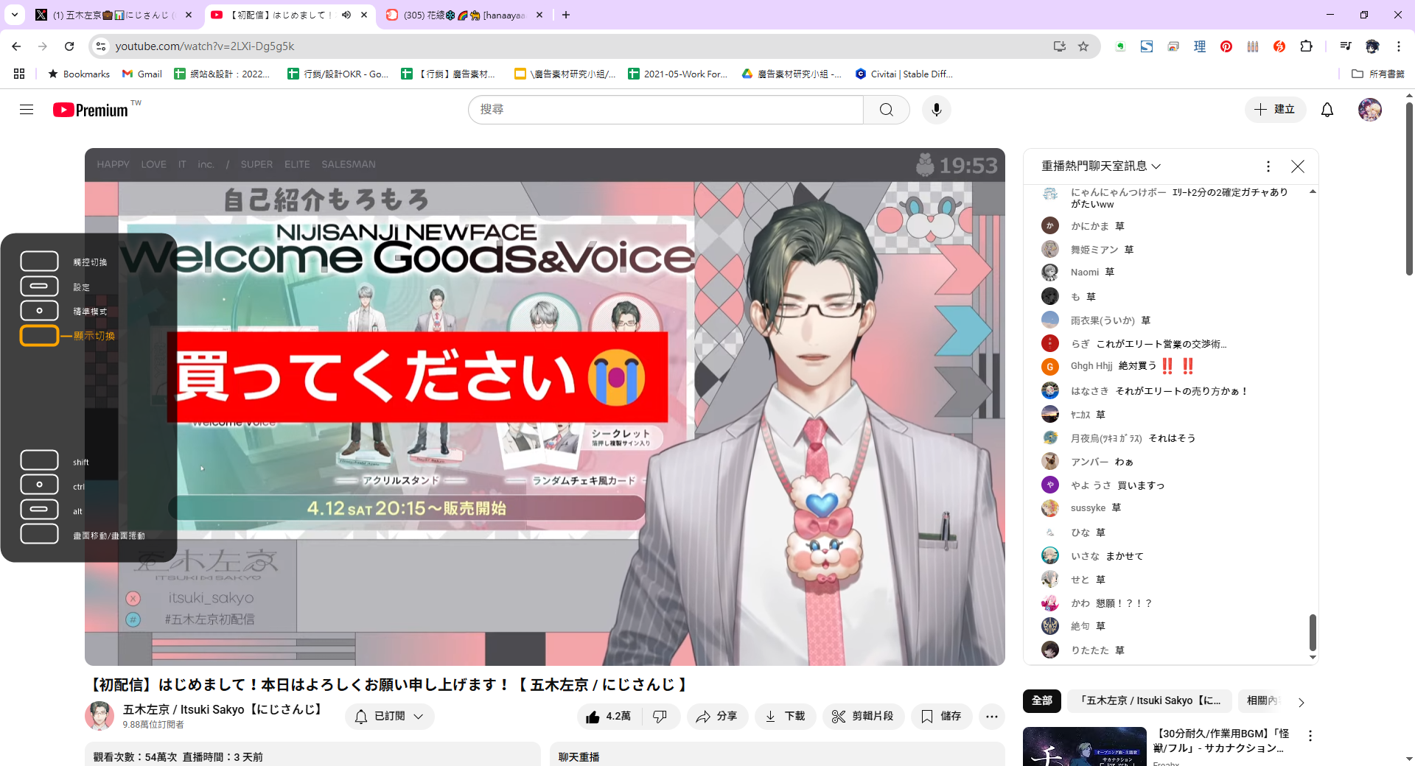Close the chat replay panel
Image resolution: width=1415 pixels, height=766 pixels.
1298,166
